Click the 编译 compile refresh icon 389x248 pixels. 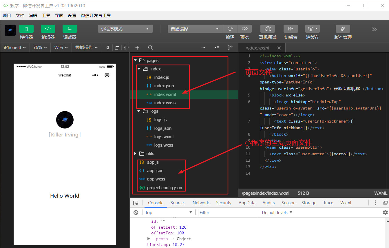click(230, 29)
